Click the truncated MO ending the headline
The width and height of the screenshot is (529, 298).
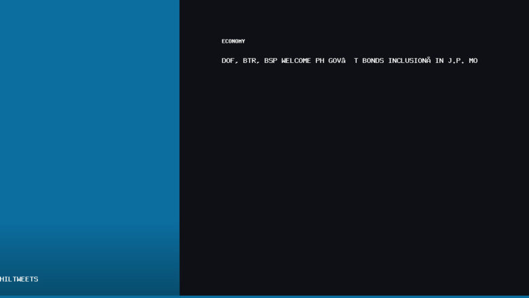click(473, 61)
